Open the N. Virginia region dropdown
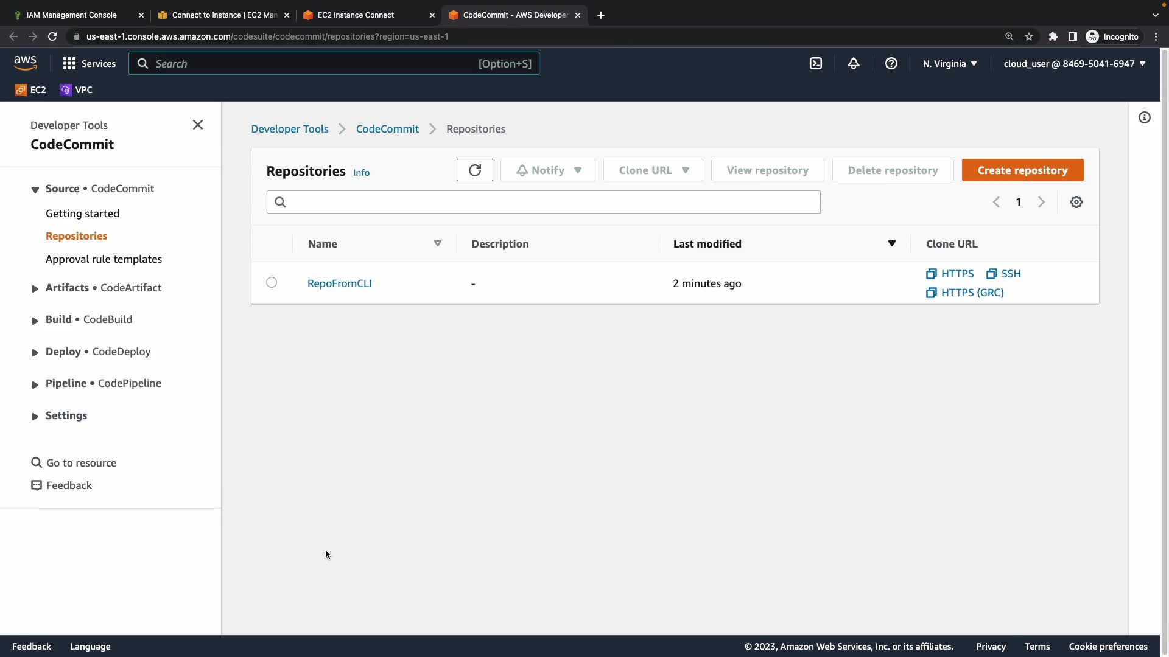Image resolution: width=1169 pixels, height=657 pixels. [949, 63]
